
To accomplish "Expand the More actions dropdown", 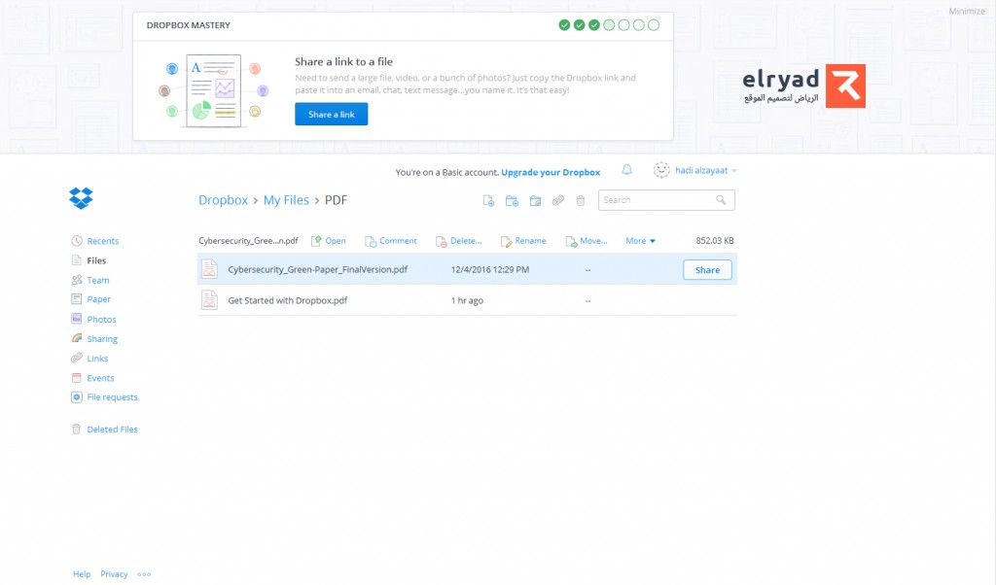I will [640, 241].
